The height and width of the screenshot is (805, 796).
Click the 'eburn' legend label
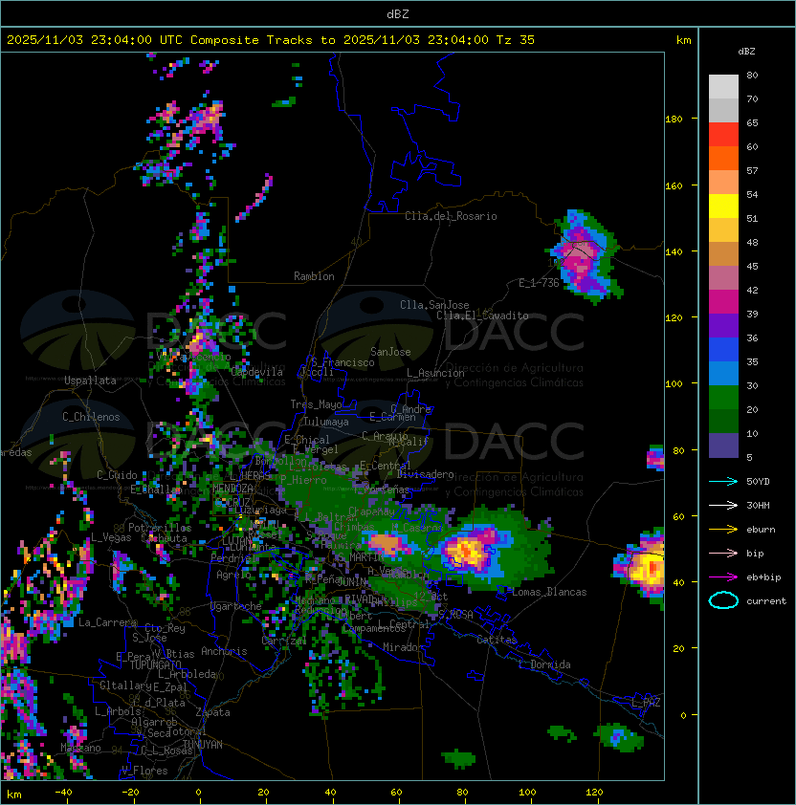point(761,530)
